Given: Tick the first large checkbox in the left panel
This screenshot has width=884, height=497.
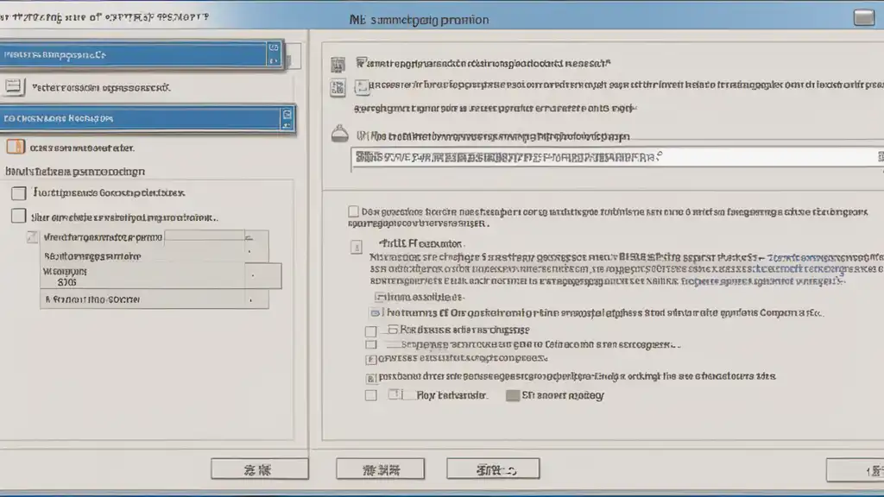Looking at the screenshot, I should click(19, 193).
